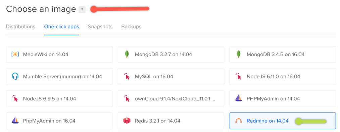Image resolution: width=340 pixels, height=132 pixels.
Task: Select ownCloud 9.1.4/NextCloud_11.0.1 image
Action: point(171,99)
